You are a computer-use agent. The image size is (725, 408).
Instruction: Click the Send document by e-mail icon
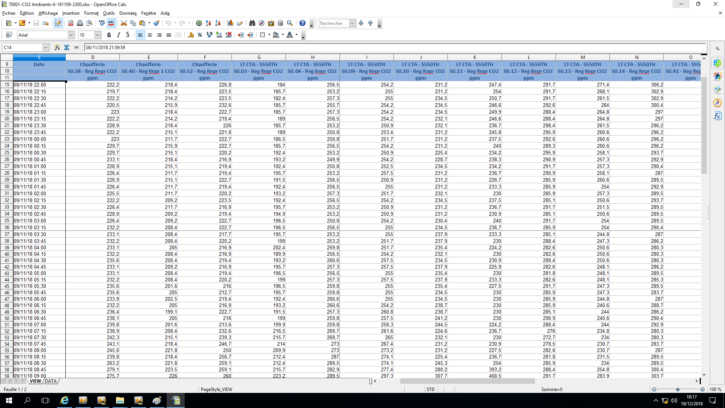46,23
